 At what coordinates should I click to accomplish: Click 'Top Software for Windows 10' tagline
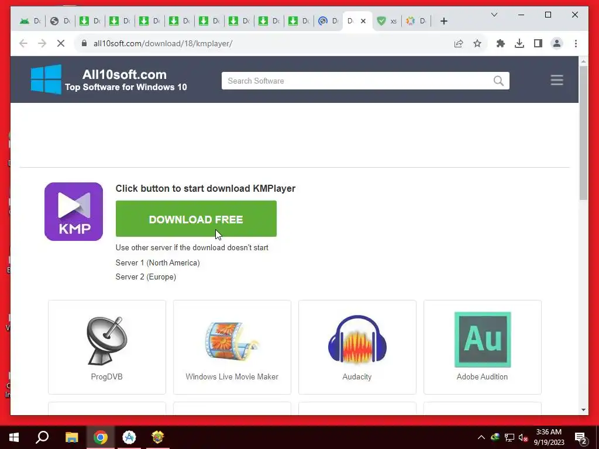[126, 87]
